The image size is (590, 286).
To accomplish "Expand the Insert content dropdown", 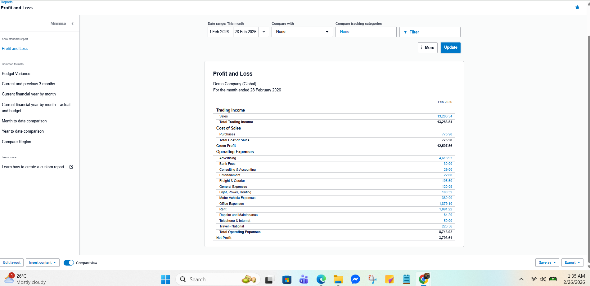I will [x=43, y=263].
